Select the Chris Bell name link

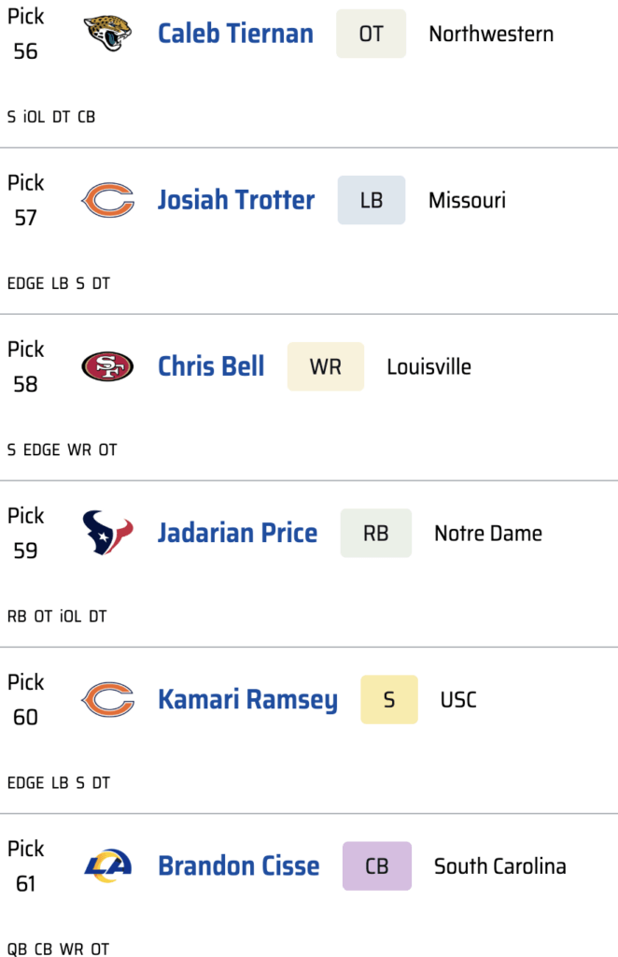211,366
